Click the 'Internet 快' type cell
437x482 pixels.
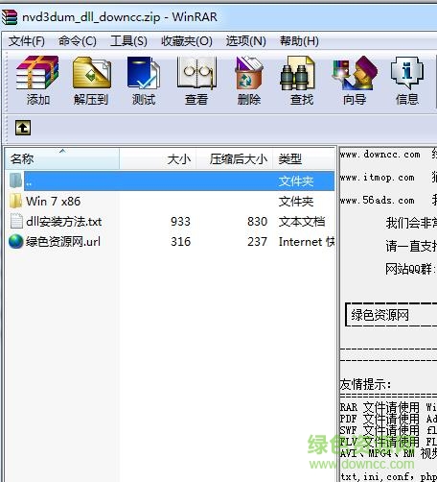(307, 242)
